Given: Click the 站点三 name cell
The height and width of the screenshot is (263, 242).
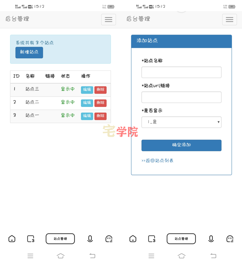Looking at the screenshot, I should point(32,89).
